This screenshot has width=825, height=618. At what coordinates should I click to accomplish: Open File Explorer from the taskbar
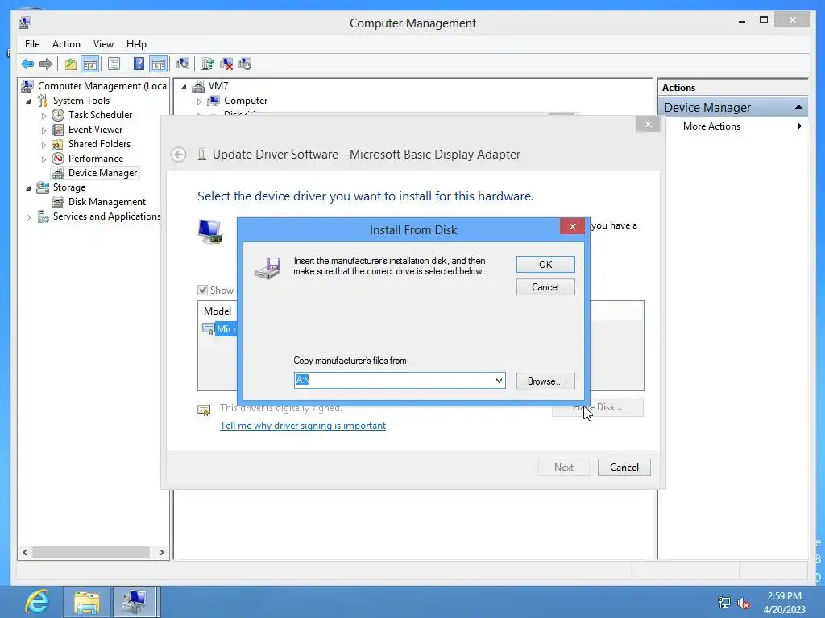point(87,602)
